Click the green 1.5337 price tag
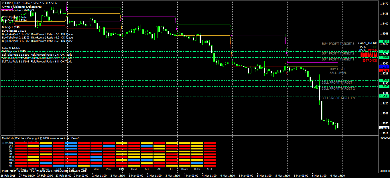Screen dimensions: 390x178 (384, 42)
